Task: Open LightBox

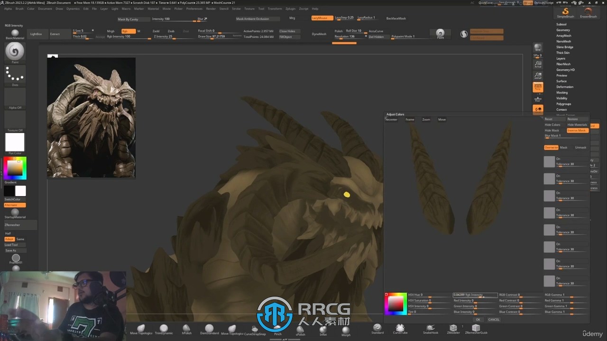Action: [x=36, y=34]
